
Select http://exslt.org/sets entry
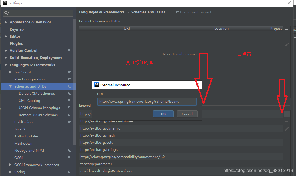(181, 143)
